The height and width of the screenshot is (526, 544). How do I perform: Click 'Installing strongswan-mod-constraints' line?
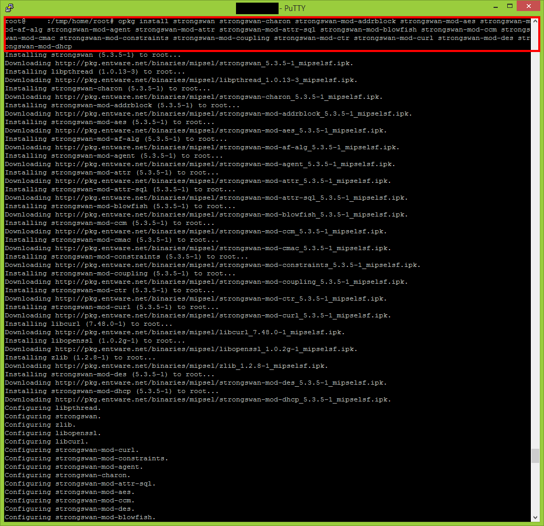pos(126,257)
